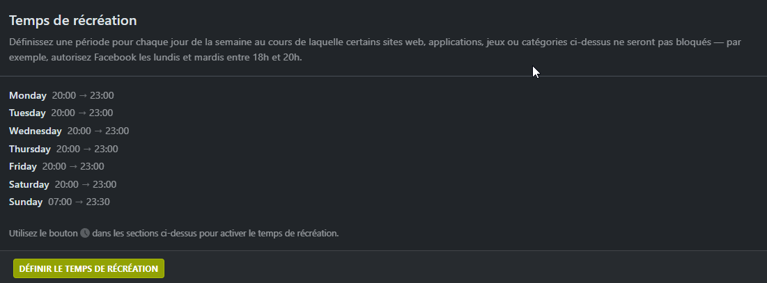Viewport: 767px width, 283px height.
Task: Select the Monday day label
Action: [28, 95]
